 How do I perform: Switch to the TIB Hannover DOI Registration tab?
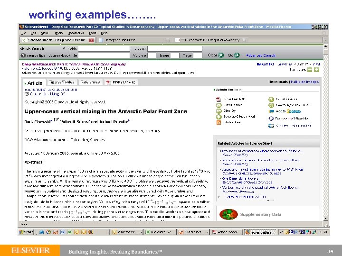[x=211, y=40]
